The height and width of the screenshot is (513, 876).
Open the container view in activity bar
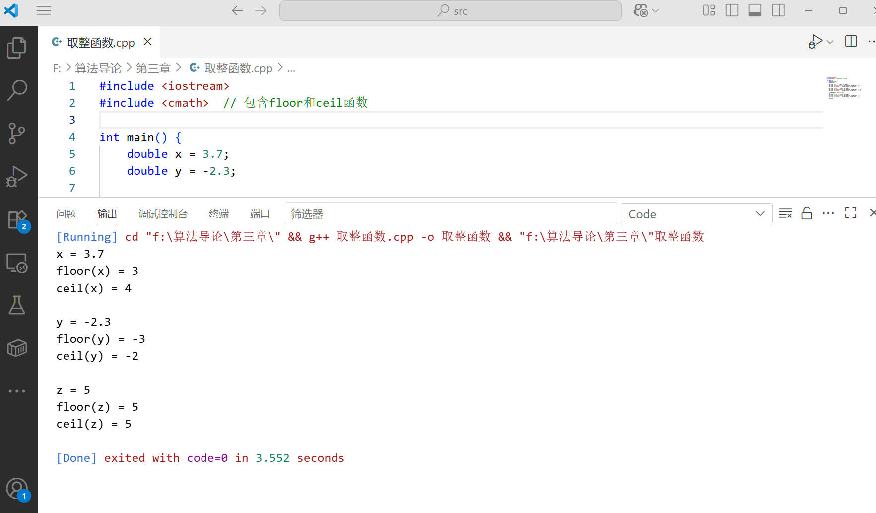tap(17, 348)
